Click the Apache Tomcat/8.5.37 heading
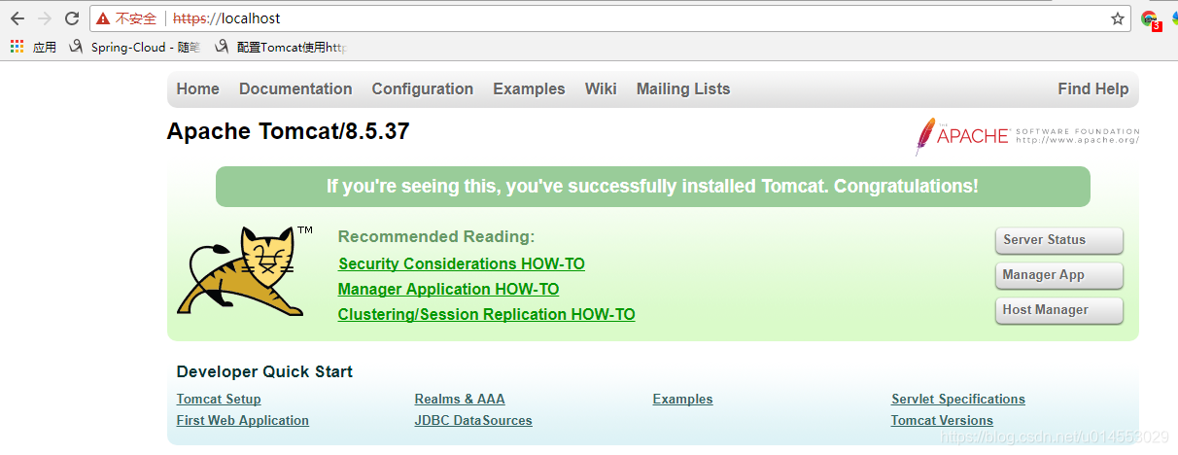 pos(288,131)
